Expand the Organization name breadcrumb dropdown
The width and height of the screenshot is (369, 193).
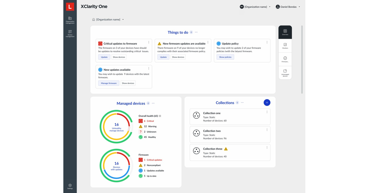(123, 19)
